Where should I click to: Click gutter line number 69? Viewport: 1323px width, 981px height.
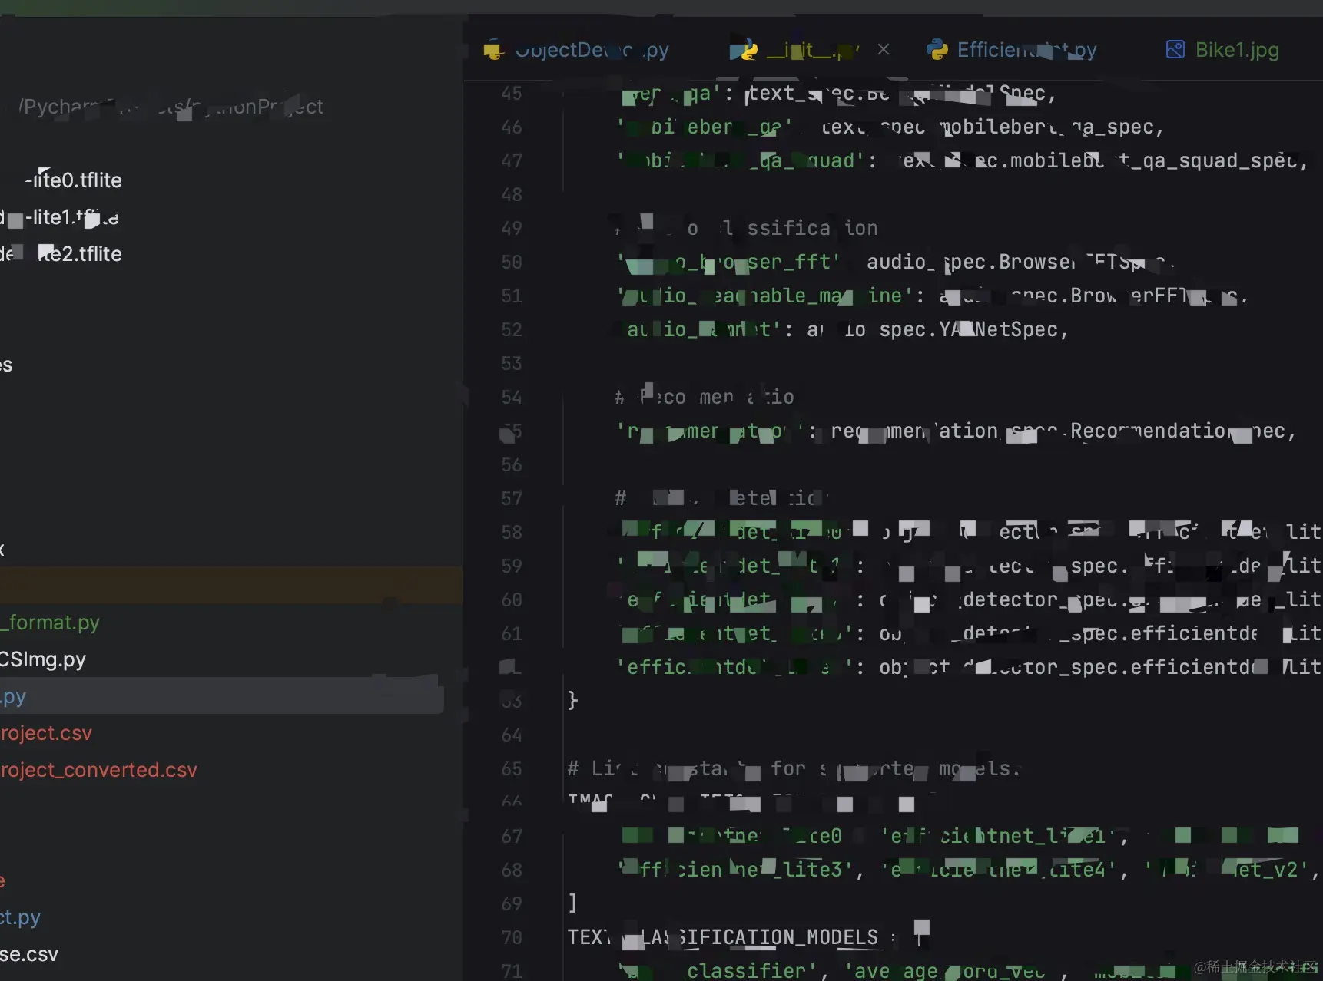tap(512, 904)
